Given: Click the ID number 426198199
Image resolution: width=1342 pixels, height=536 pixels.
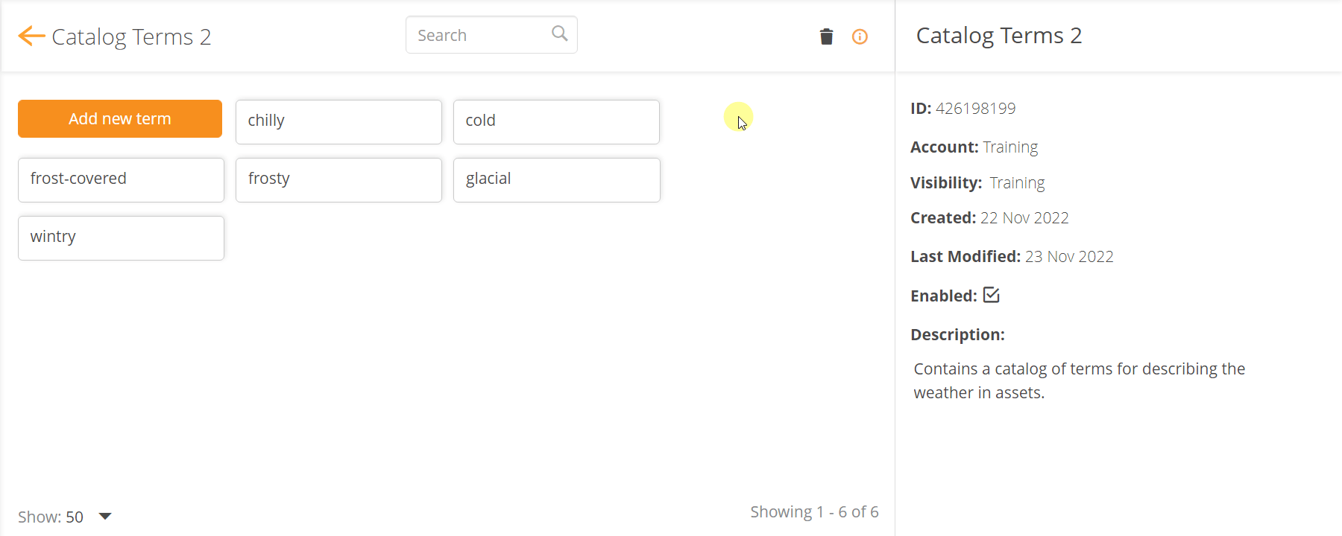Looking at the screenshot, I should 975,109.
